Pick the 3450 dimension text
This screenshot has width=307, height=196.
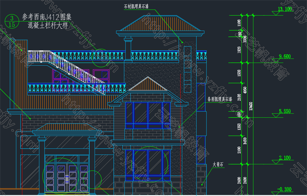(245, 141)
